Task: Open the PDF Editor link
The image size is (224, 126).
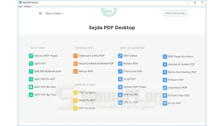Action: (x=130, y=56)
